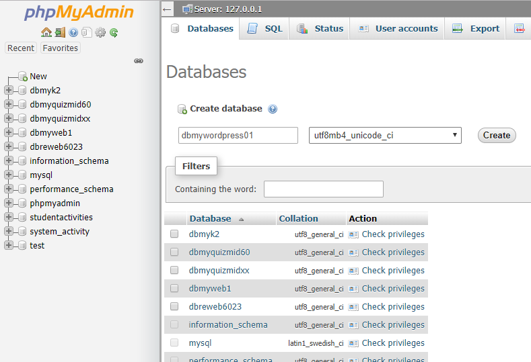Viewport: 531px width, 362px height.
Task: Click the 'Containing the word' filter field
Action: point(323,189)
